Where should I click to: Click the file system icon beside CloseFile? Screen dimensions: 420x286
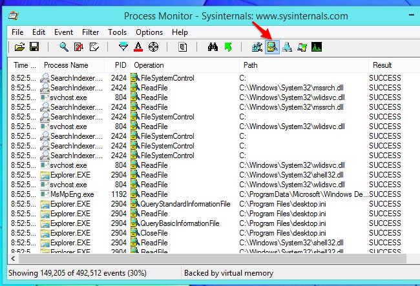(x=135, y=233)
